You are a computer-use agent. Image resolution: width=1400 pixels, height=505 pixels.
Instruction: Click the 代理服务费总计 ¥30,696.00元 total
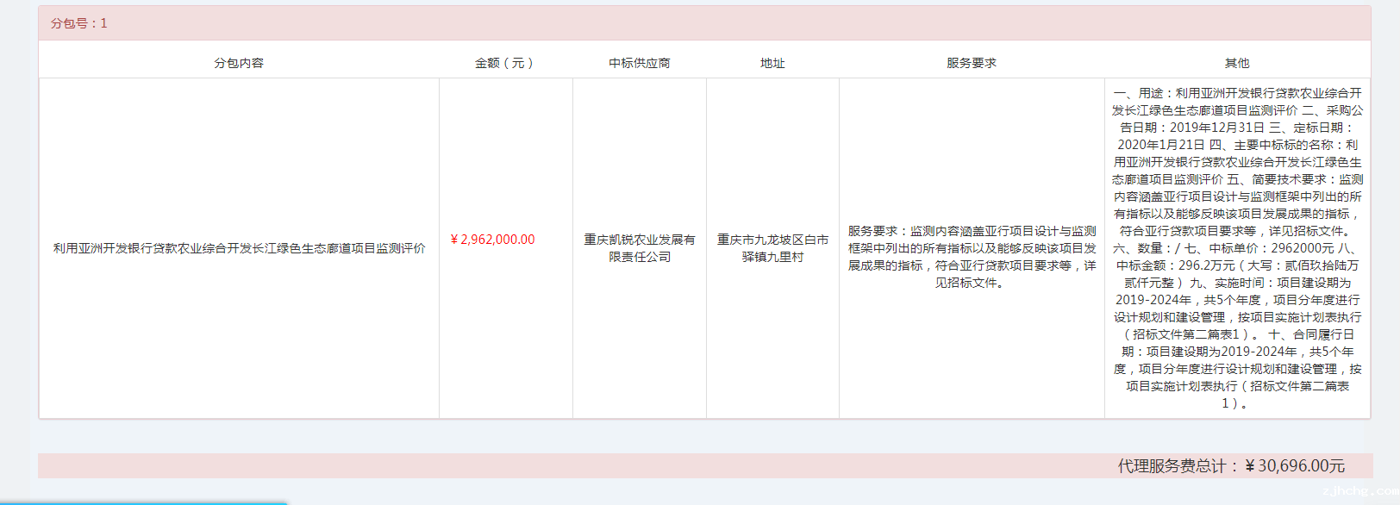pyautogui.click(x=1230, y=466)
